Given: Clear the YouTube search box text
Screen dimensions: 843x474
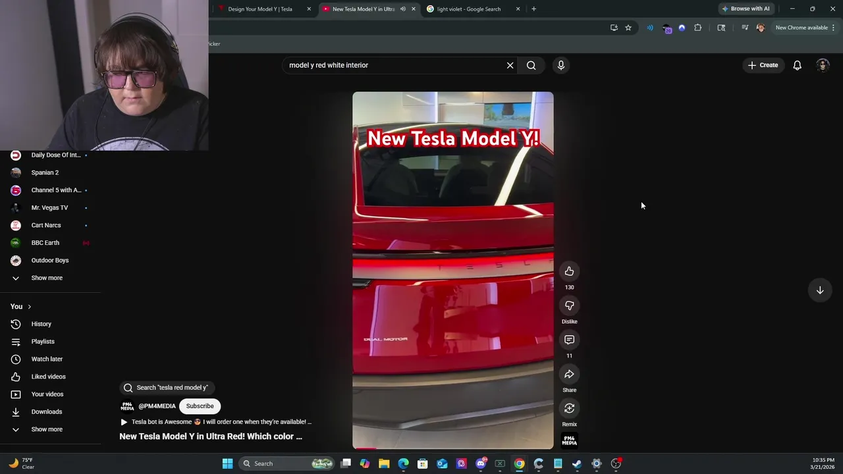Looking at the screenshot, I should click(x=510, y=65).
